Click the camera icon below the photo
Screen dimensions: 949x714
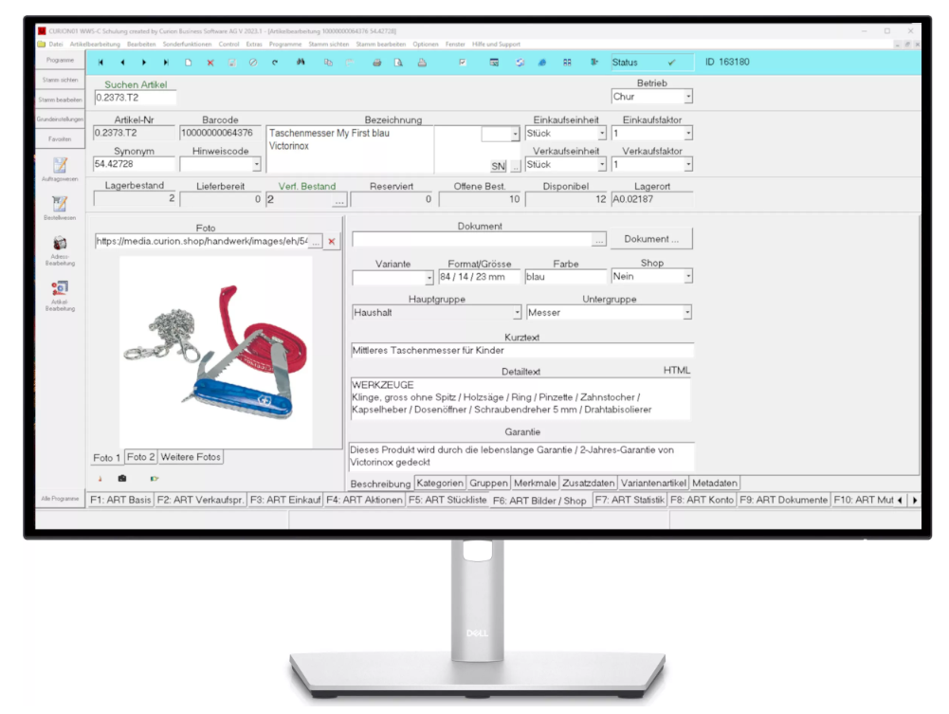click(122, 478)
